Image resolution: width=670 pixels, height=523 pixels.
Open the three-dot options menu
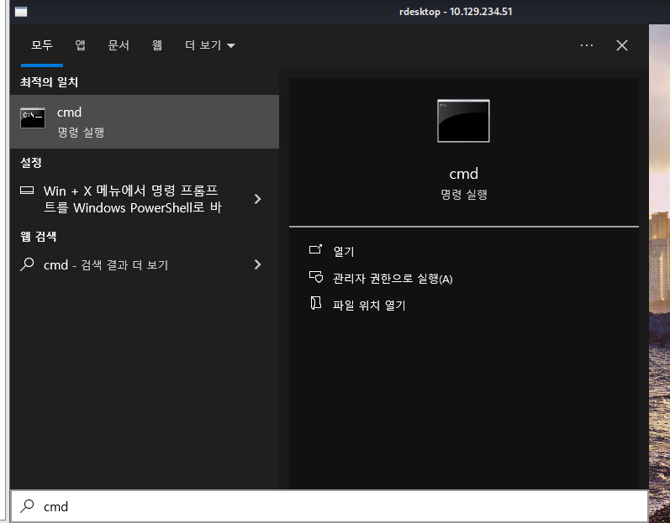pos(586,45)
